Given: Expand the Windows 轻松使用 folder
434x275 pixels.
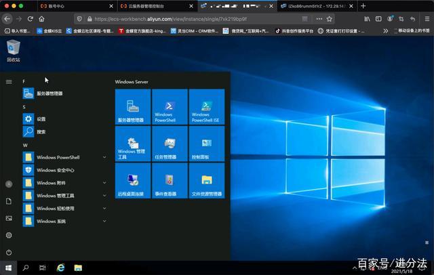Looking at the screenshot, I should pos(104,208).
